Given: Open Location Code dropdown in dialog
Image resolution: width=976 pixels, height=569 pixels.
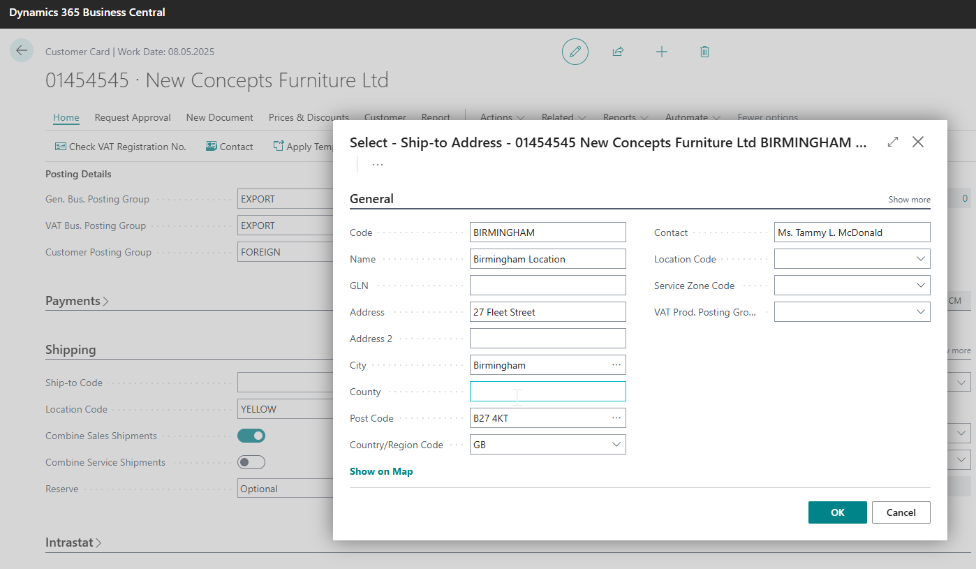Looking at the screenshot, I should pos(921,259).
